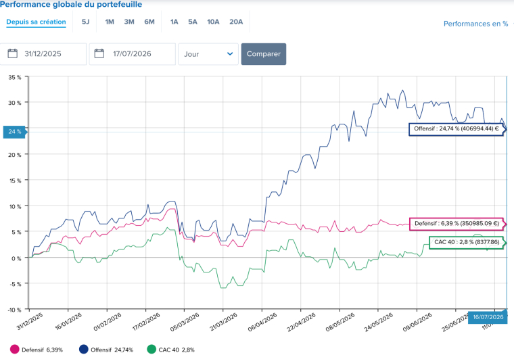Click the Comparer button
Viewport: 514px width, 357px height.
(264, 54)
